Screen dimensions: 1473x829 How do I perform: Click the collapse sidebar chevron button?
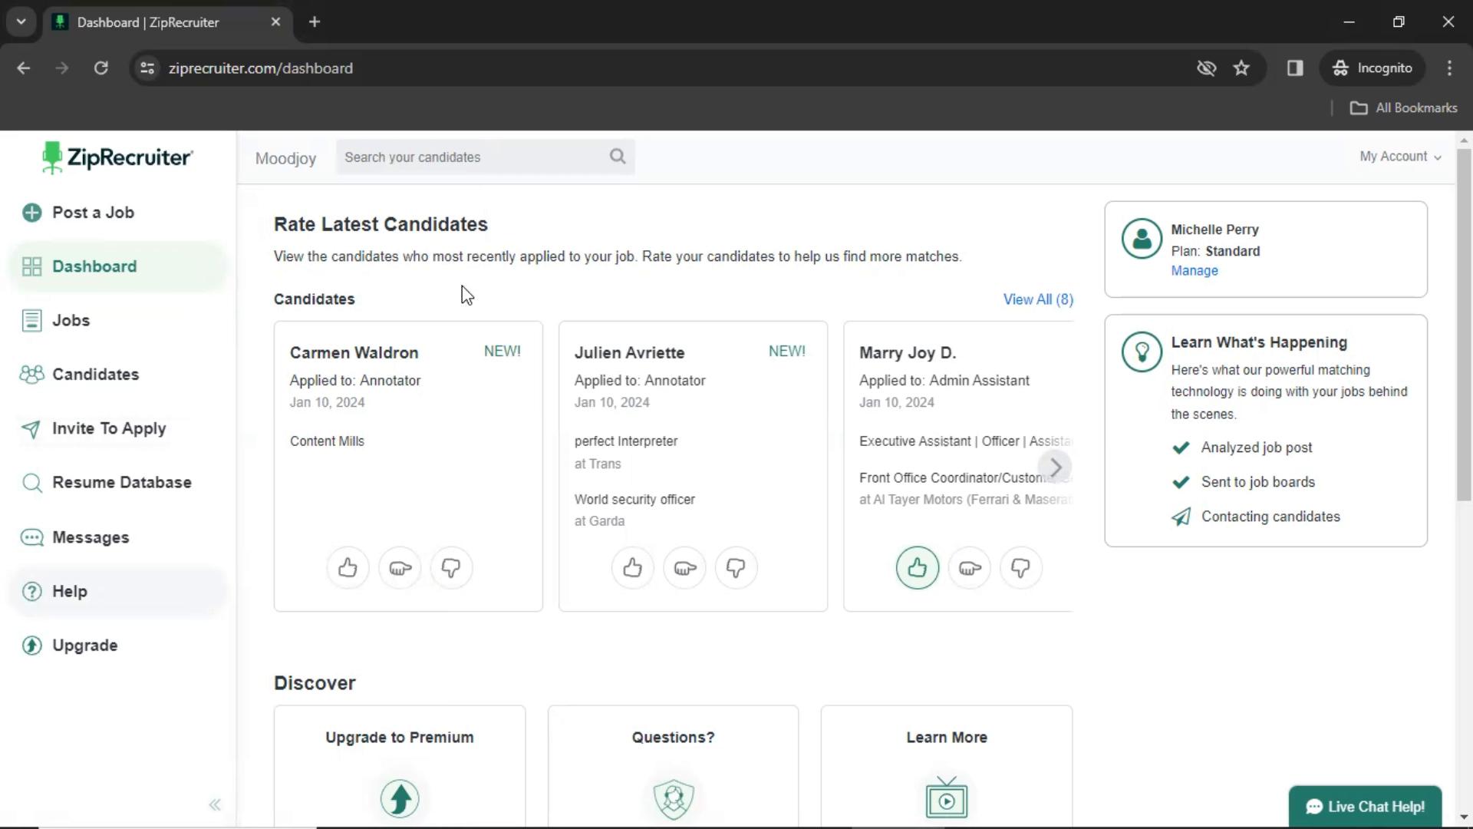pos(216,804)
